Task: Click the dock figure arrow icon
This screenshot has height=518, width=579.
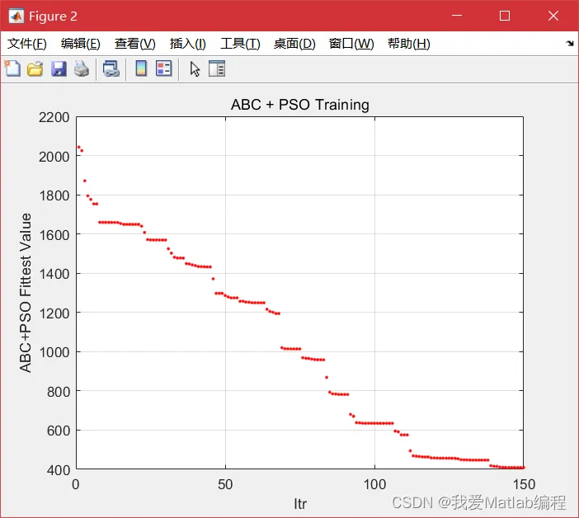Action: [570, 44]
